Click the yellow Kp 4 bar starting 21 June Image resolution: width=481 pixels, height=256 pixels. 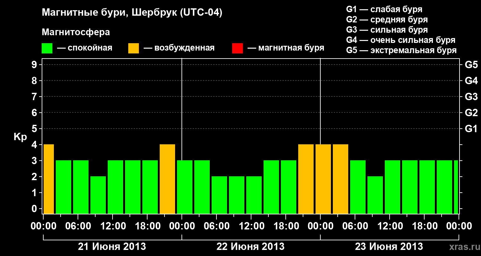coord(49,179)
